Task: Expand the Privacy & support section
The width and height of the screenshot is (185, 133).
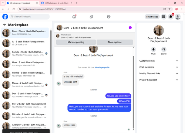Action: [159, 80]
